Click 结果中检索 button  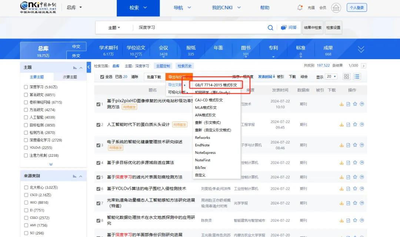pos(313,27)
